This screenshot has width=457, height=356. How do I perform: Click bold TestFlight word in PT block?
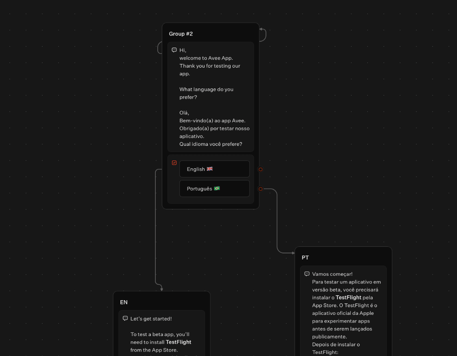(x=348, y=297)
